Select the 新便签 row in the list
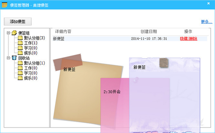Viewport: 215px width, 133px height. tap(130, 39)
